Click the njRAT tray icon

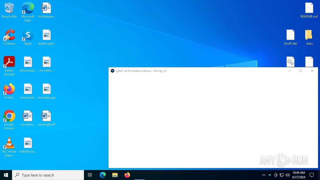pos(270,175)
